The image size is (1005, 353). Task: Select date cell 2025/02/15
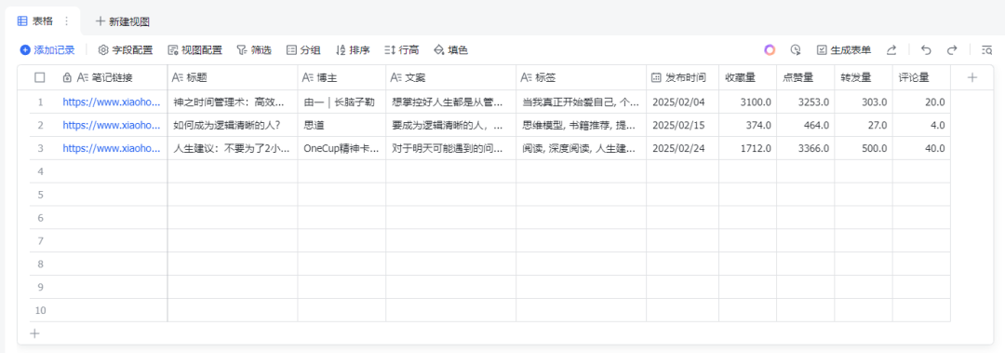pos(682,125)
